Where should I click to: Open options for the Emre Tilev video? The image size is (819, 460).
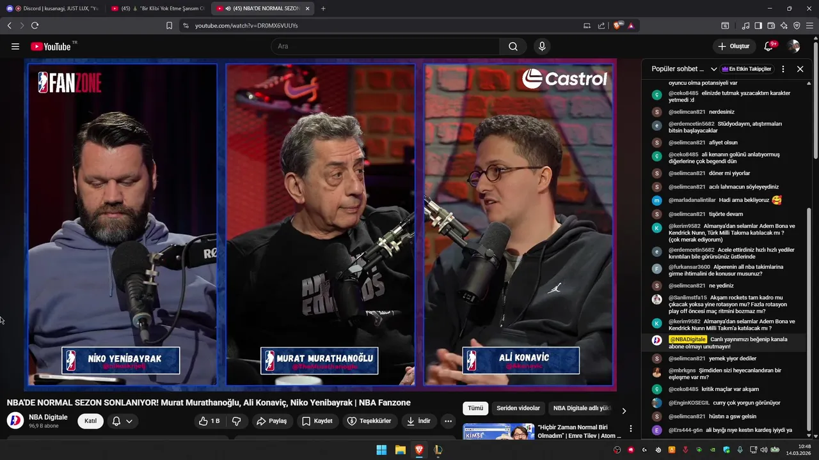631,429
